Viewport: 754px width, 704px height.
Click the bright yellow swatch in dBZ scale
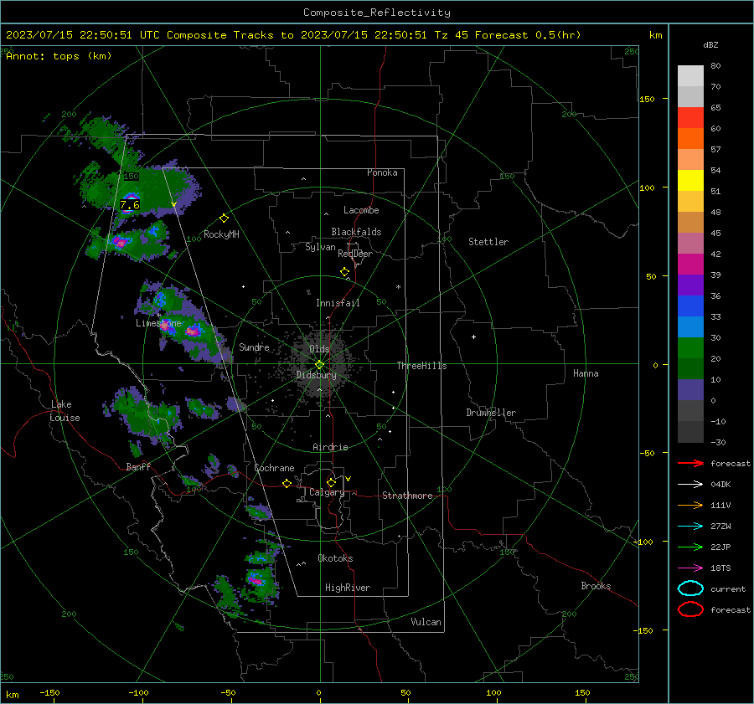(x=690, y=180)
